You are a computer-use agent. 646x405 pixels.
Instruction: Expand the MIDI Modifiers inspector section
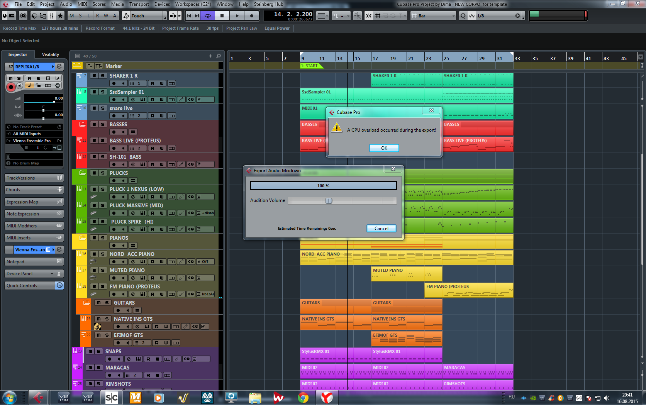pos(30,226)
